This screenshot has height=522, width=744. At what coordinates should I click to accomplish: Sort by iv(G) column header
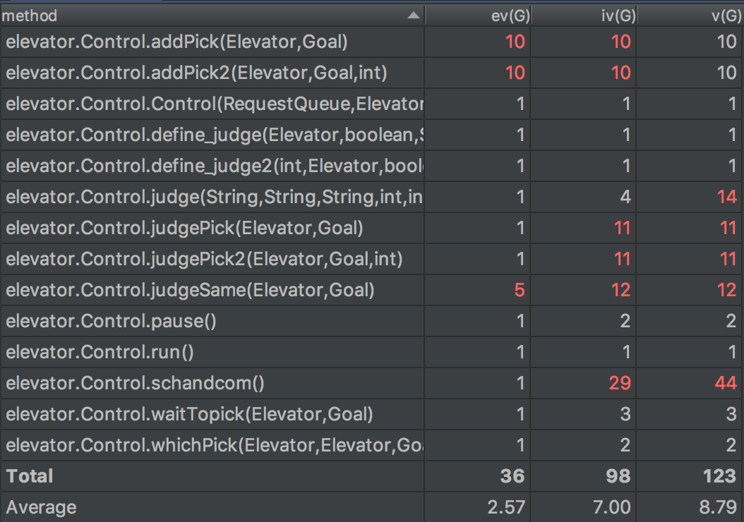(613, 16)
